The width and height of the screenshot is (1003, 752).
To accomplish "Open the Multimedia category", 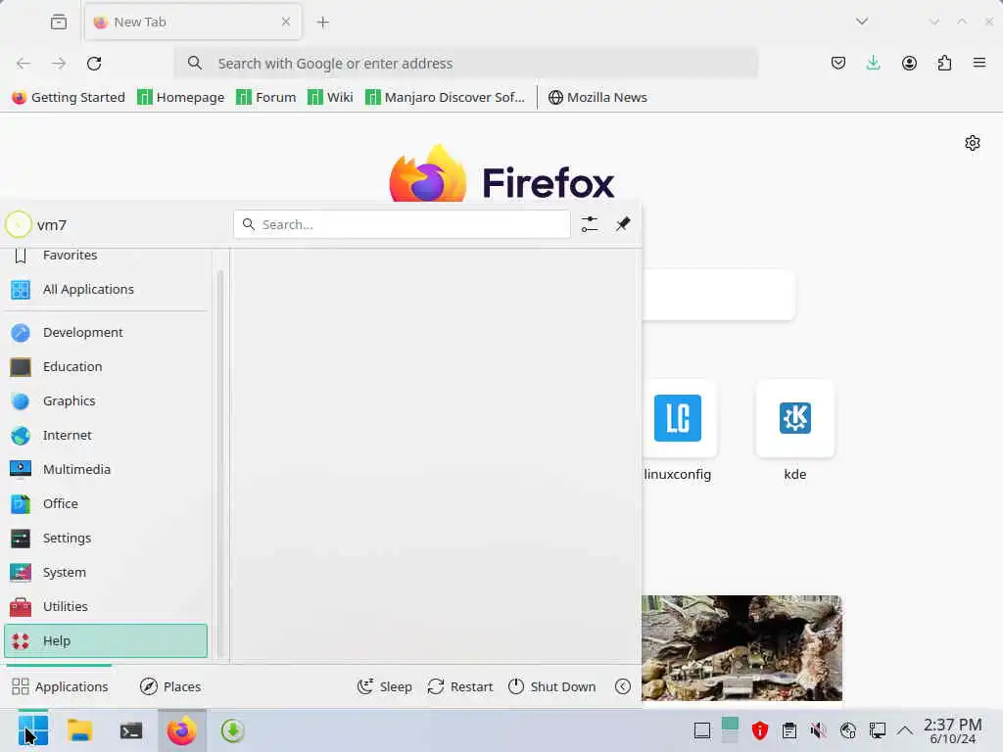I will 106,469.
